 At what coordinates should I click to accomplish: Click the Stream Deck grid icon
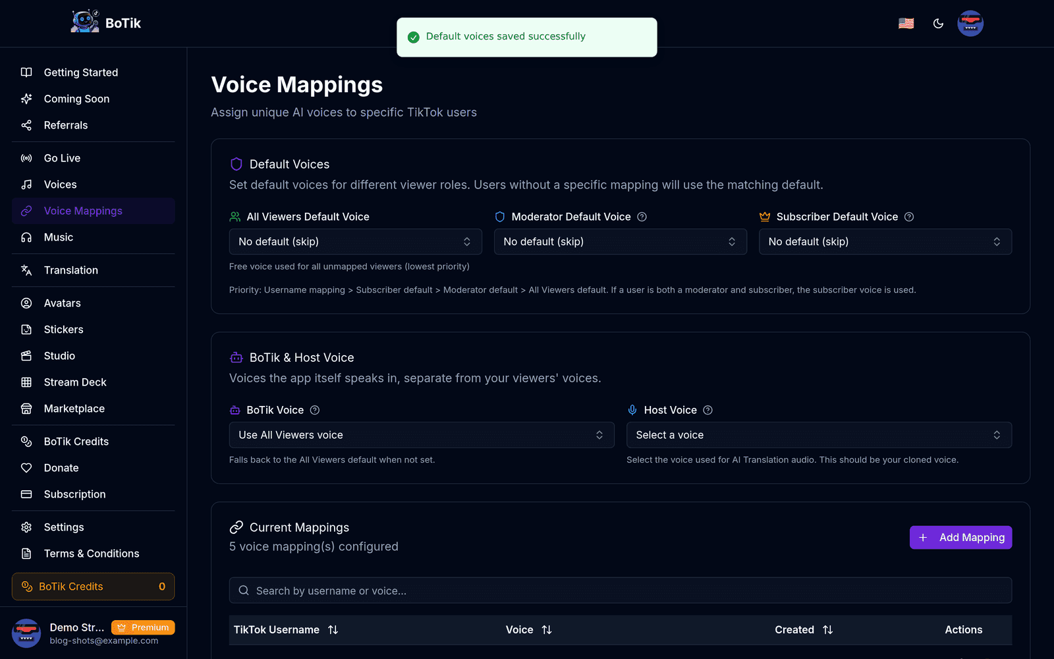[26, 382]
